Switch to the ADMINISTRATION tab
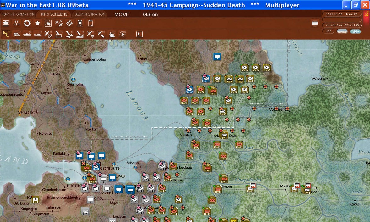 point(90,14)
